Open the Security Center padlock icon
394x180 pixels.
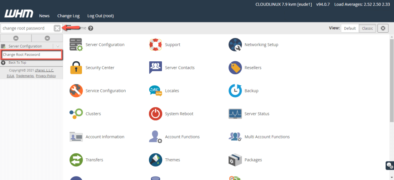click(x=76, y=68)
